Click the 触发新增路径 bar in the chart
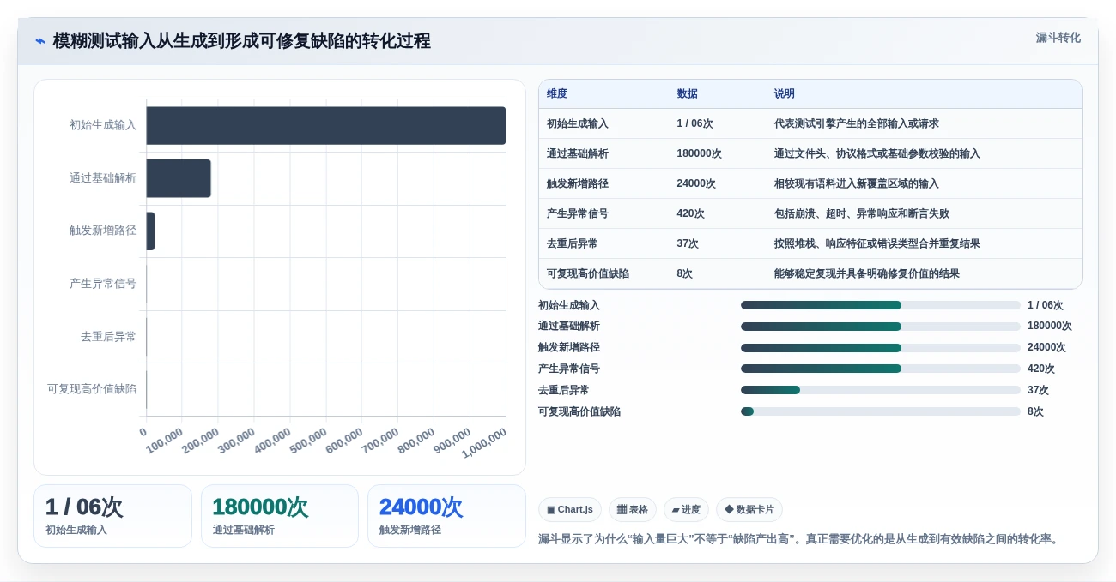Viewport: 1116px width, 582px height. pyautogui.click(x=151, y=231)
